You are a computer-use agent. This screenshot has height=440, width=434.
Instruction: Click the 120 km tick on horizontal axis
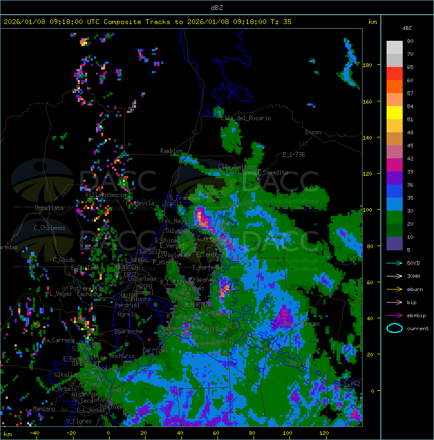324,433
